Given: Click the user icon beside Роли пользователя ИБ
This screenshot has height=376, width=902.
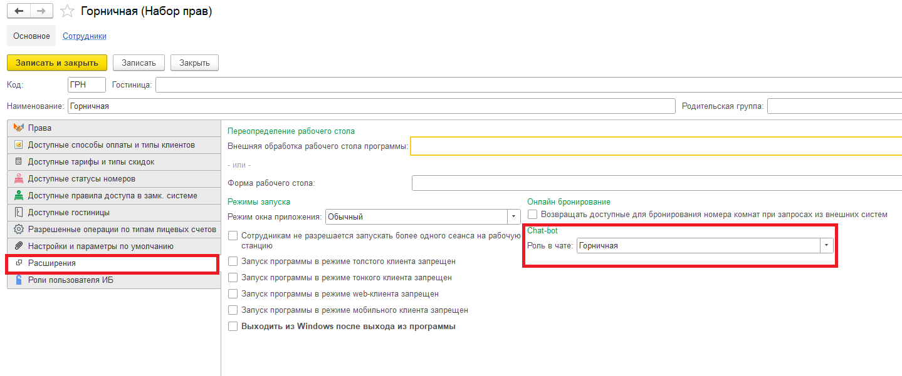Looking at the screenshot, I should [18, 280].
